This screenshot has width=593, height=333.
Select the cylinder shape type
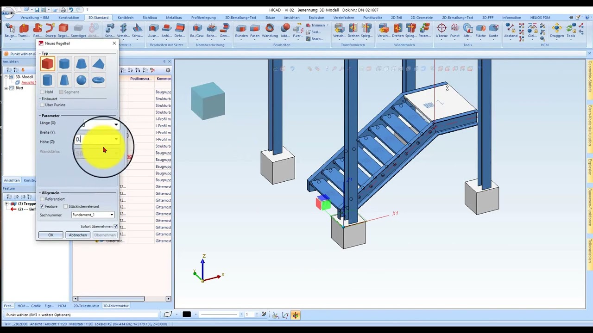tap(47, 80)
